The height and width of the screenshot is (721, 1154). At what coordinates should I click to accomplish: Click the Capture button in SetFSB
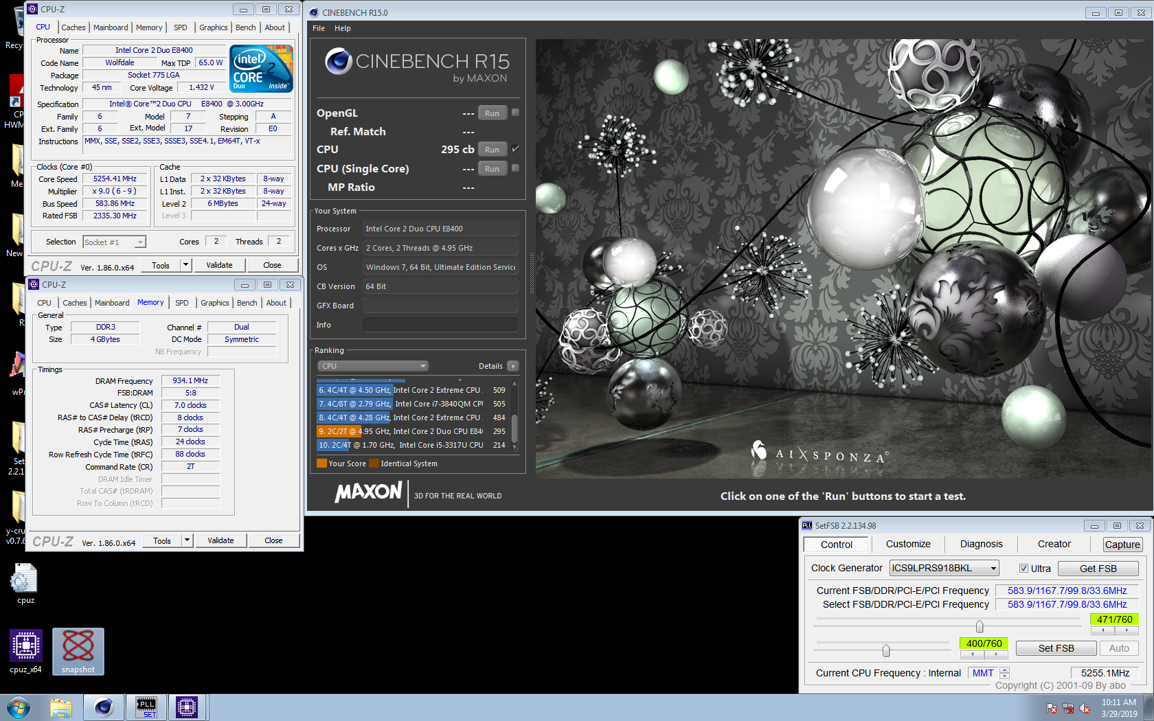(1122, 545)
